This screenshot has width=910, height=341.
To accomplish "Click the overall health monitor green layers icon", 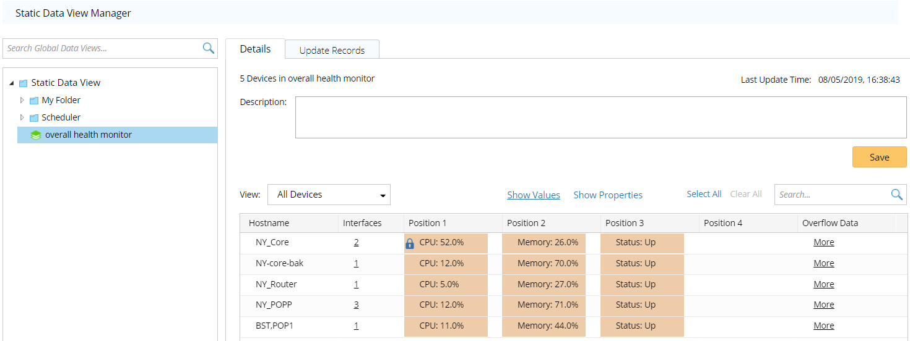I will tap(36, 135).
